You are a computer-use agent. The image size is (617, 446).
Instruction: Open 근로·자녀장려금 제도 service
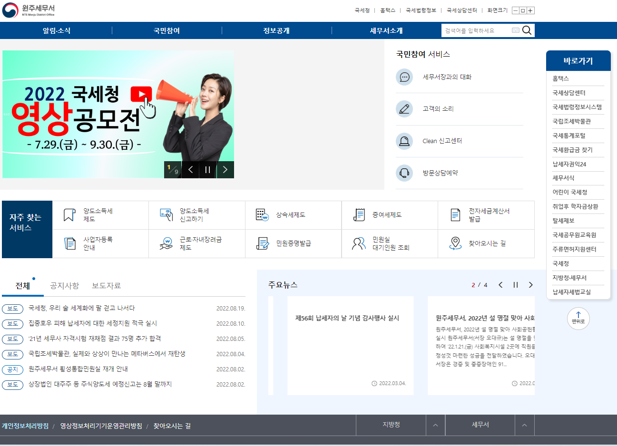[197, 243]
